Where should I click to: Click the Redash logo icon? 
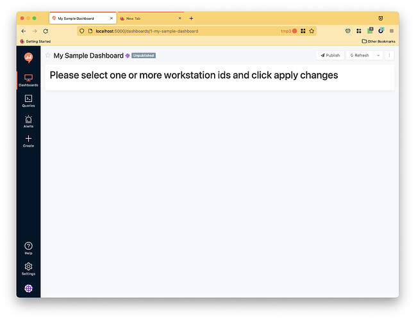pyautogui.click(x=28, y=58)
